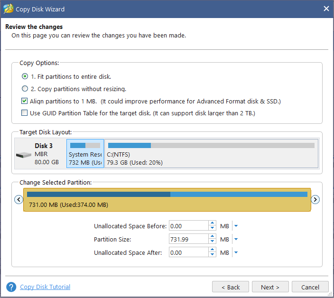Enable Use GUID Partition Table checkbox
The width and height of the screenshot is (334, 298).
pyautogui.click(x=25, y=113)
